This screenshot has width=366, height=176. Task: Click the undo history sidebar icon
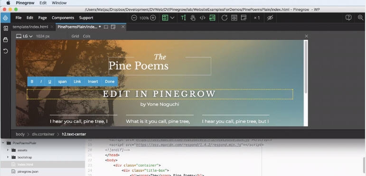pyautogui.click(x=5, y=51)
